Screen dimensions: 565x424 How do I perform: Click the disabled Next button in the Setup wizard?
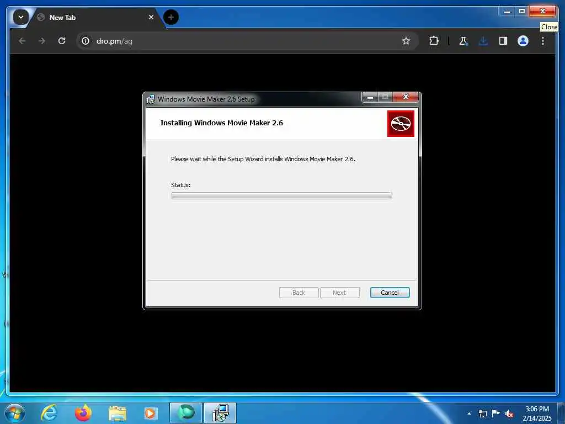click(339, 293)
